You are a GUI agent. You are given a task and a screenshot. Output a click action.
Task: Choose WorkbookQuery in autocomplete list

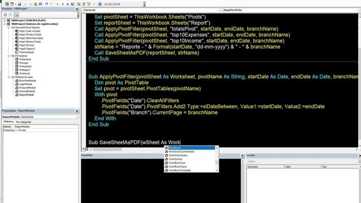pos(190,156)
